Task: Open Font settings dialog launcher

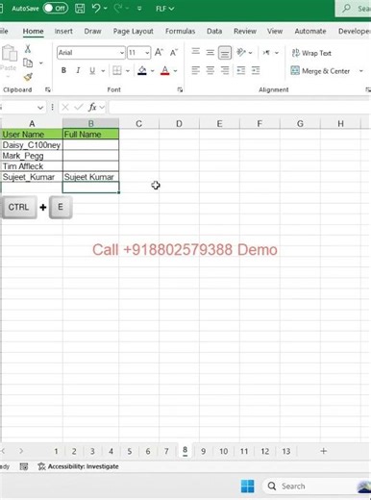Action: click(x=180, y=89)
